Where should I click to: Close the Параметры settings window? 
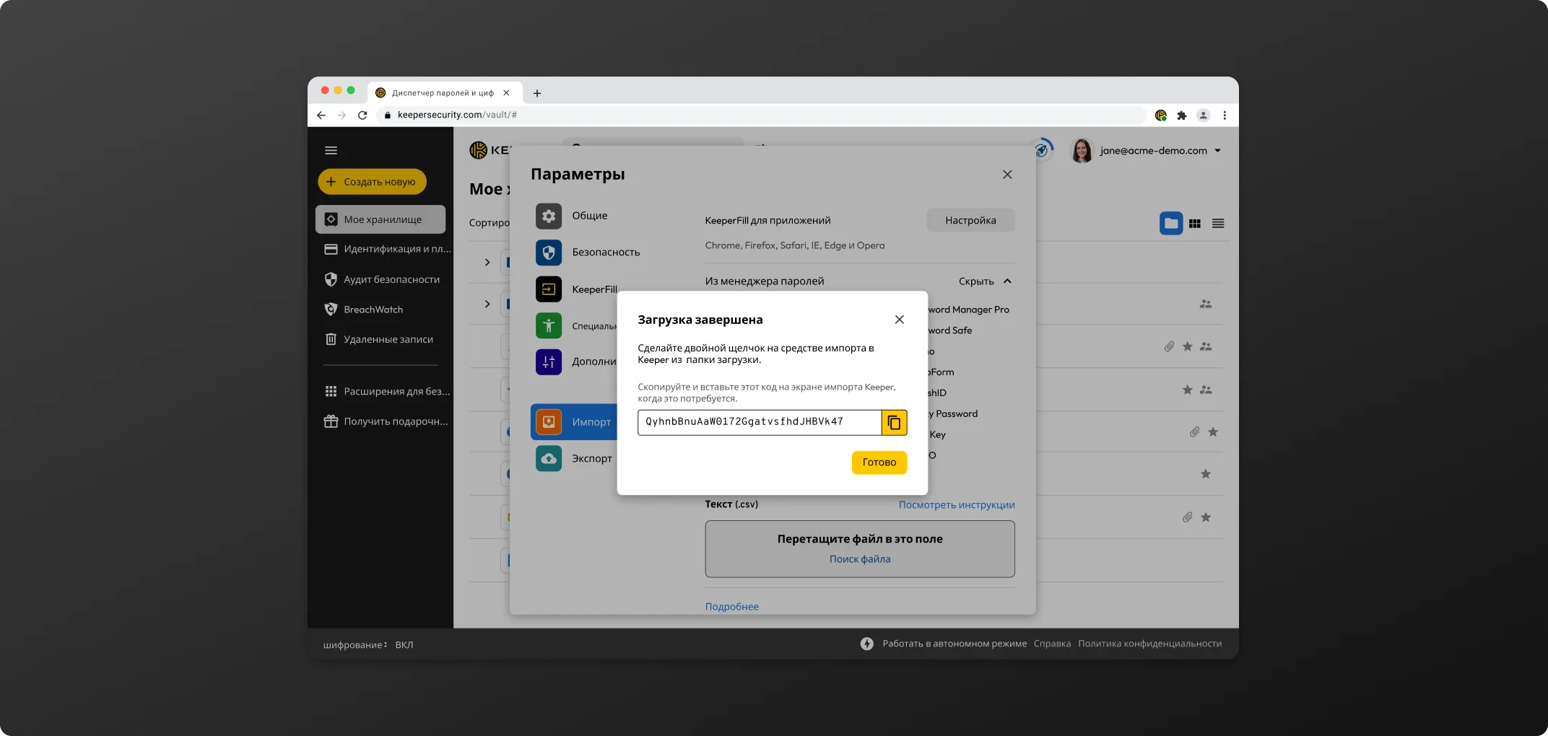pos(1007,175)
